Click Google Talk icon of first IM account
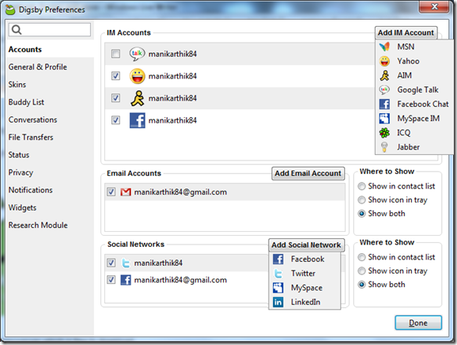 coord(138,54)
